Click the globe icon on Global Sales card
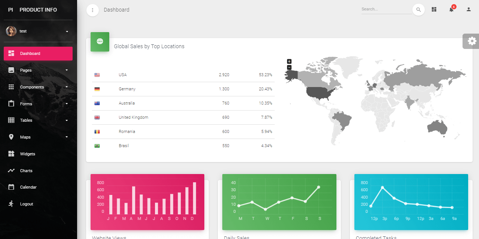 (x=100, y=41)
